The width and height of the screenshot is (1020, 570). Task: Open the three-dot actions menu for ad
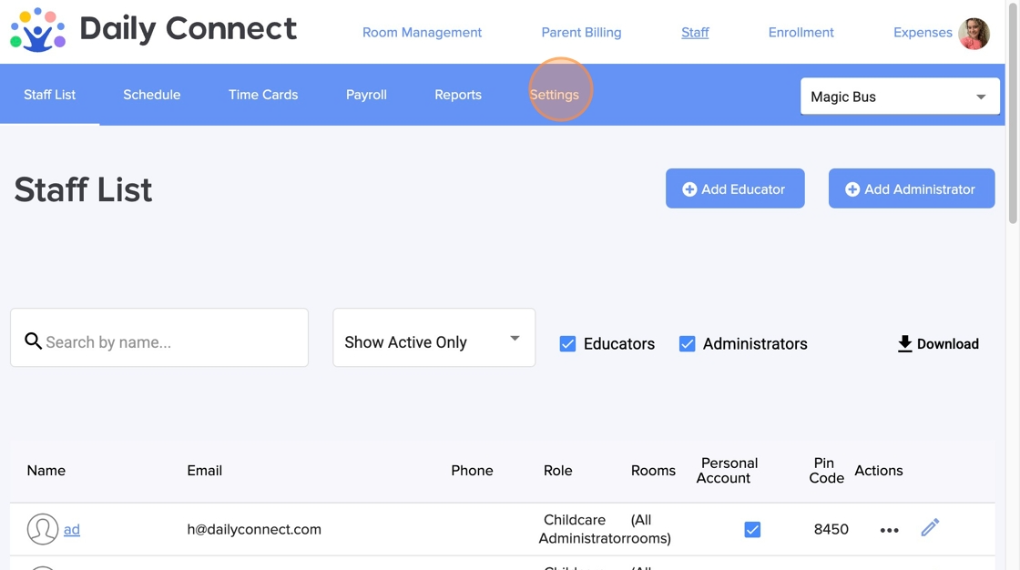pos(889,530)
